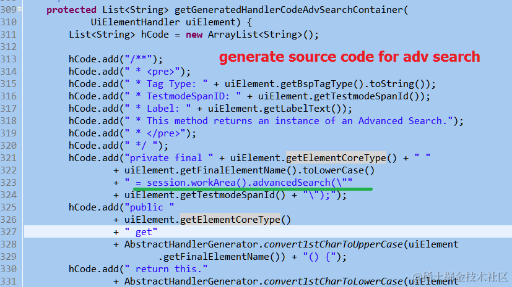
Task: Click the "/**" string on line 313
Action: coord(138,59)
